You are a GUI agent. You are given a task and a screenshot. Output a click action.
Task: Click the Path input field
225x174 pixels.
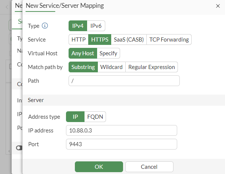tap(124, 81)
